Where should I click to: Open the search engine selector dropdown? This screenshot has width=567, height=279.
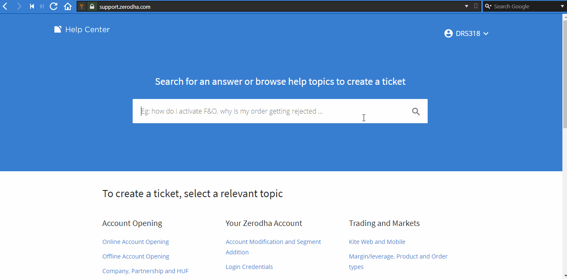488,6
